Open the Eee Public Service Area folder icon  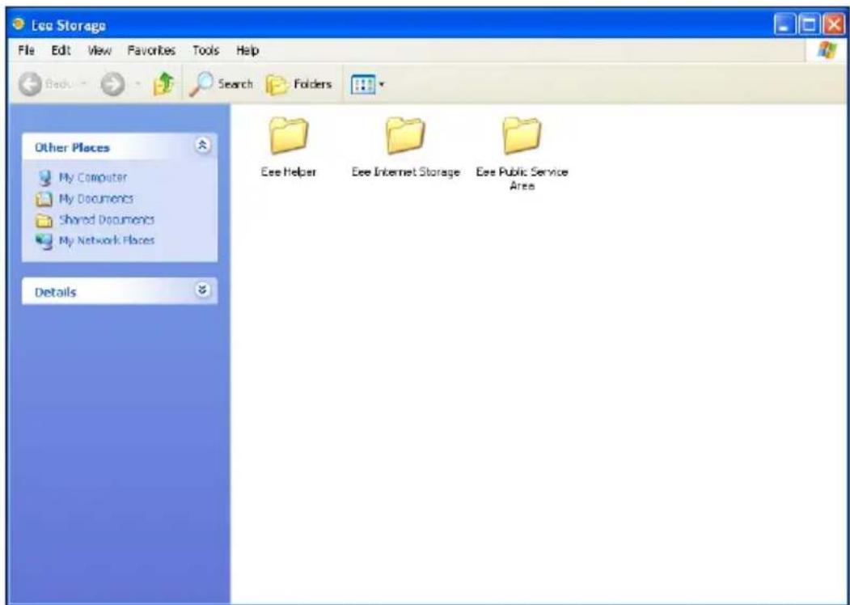[522, 136]
